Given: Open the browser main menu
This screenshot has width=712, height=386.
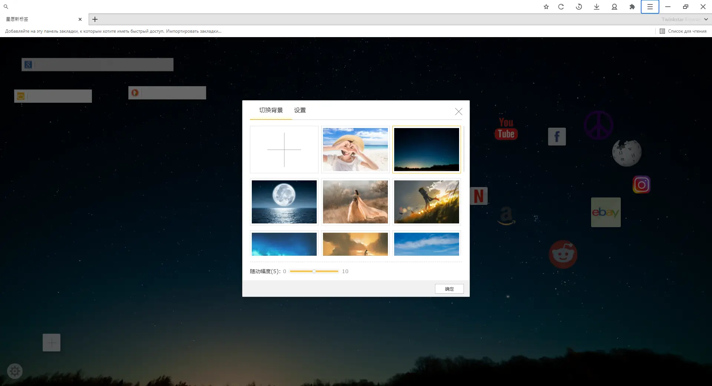Looking at the screenshot, I should (x=650, y=6).
